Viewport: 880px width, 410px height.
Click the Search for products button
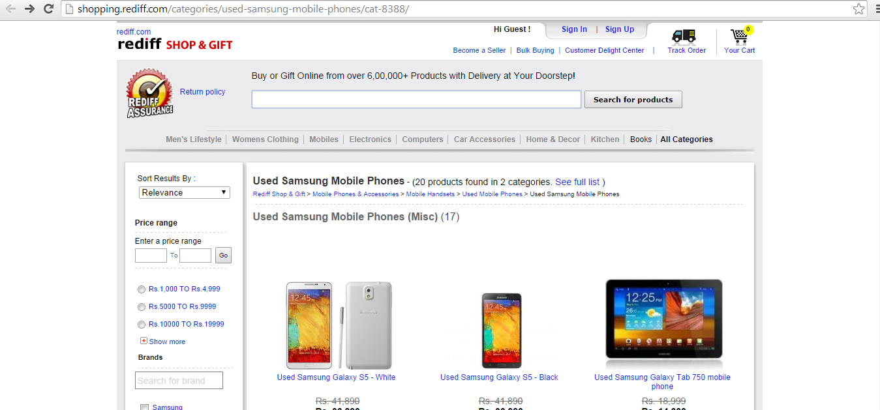(633, 100)
